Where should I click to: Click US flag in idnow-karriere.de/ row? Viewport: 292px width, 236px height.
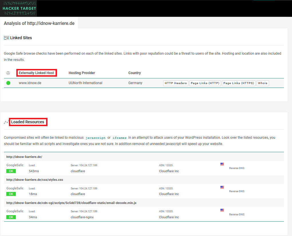222,164
